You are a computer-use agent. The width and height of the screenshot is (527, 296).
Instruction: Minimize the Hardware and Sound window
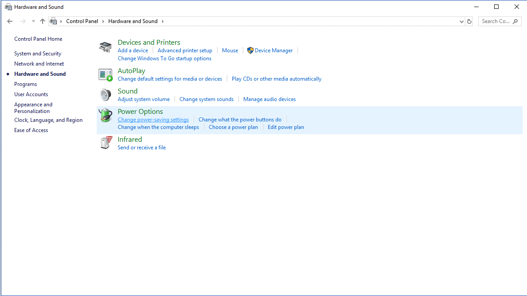(476, 7)
